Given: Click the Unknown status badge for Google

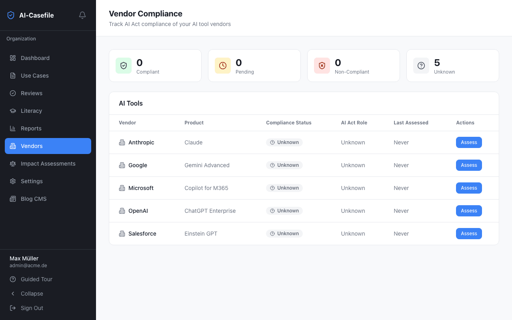Looking at the screenshot, I should (x=284, y=165).
